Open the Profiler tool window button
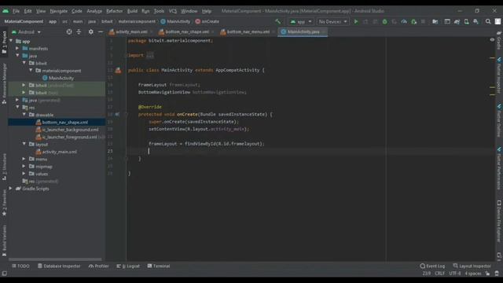This screenshot has height=283, width=503. click(98, 266)
